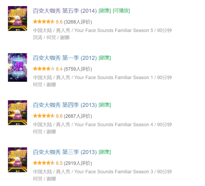Open the 百变大咖秀 第五季 (2014) title link
The image size is (205, 186).
(x=65, y=11)
